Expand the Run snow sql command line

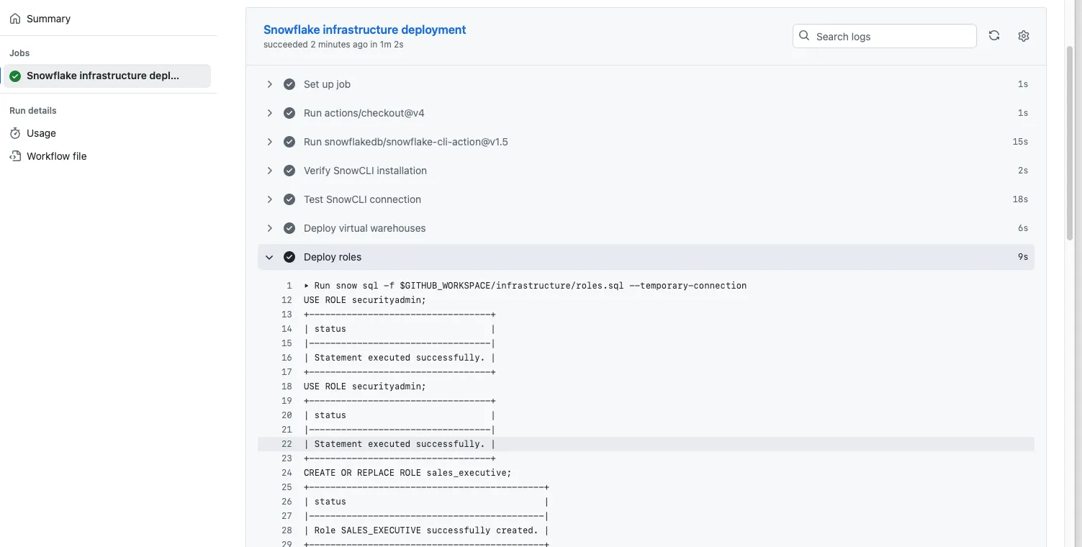point(307,286)
